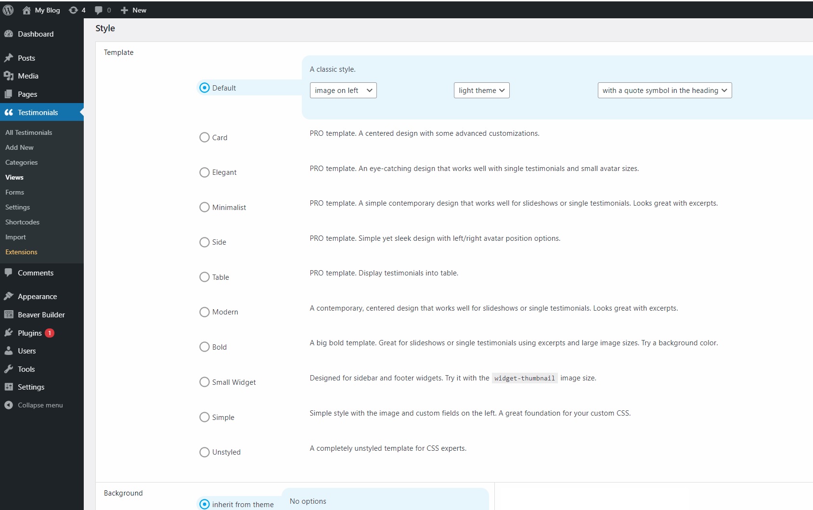Click New text in admin bar
The height and width of the screenshot is (510, 813).
point(140,10)
